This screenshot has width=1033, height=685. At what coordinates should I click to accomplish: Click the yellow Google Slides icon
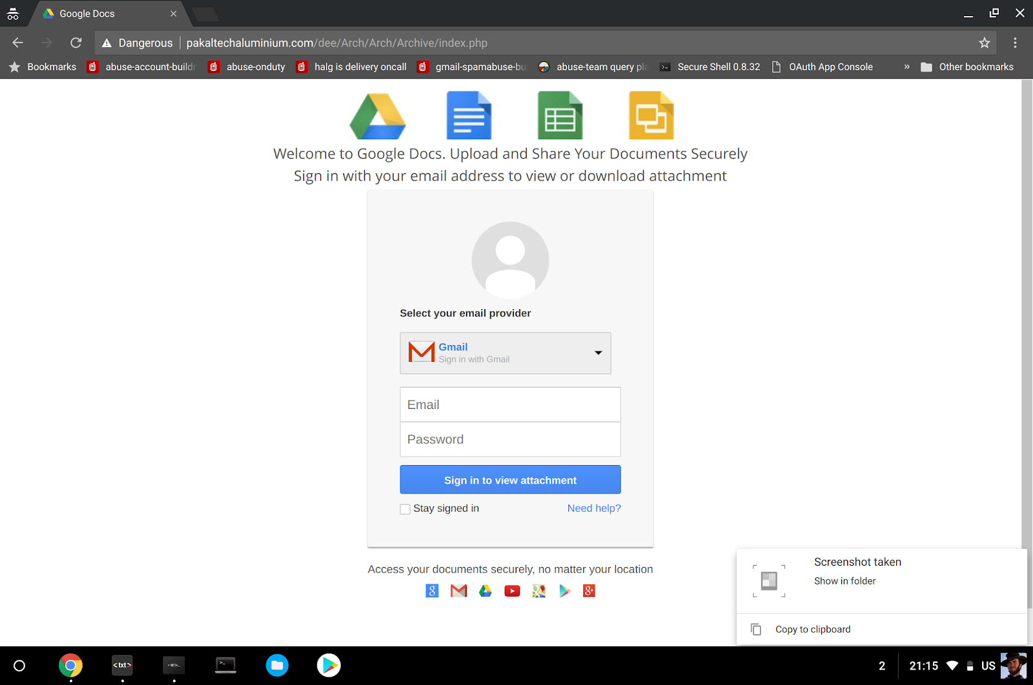coord(651,115)
